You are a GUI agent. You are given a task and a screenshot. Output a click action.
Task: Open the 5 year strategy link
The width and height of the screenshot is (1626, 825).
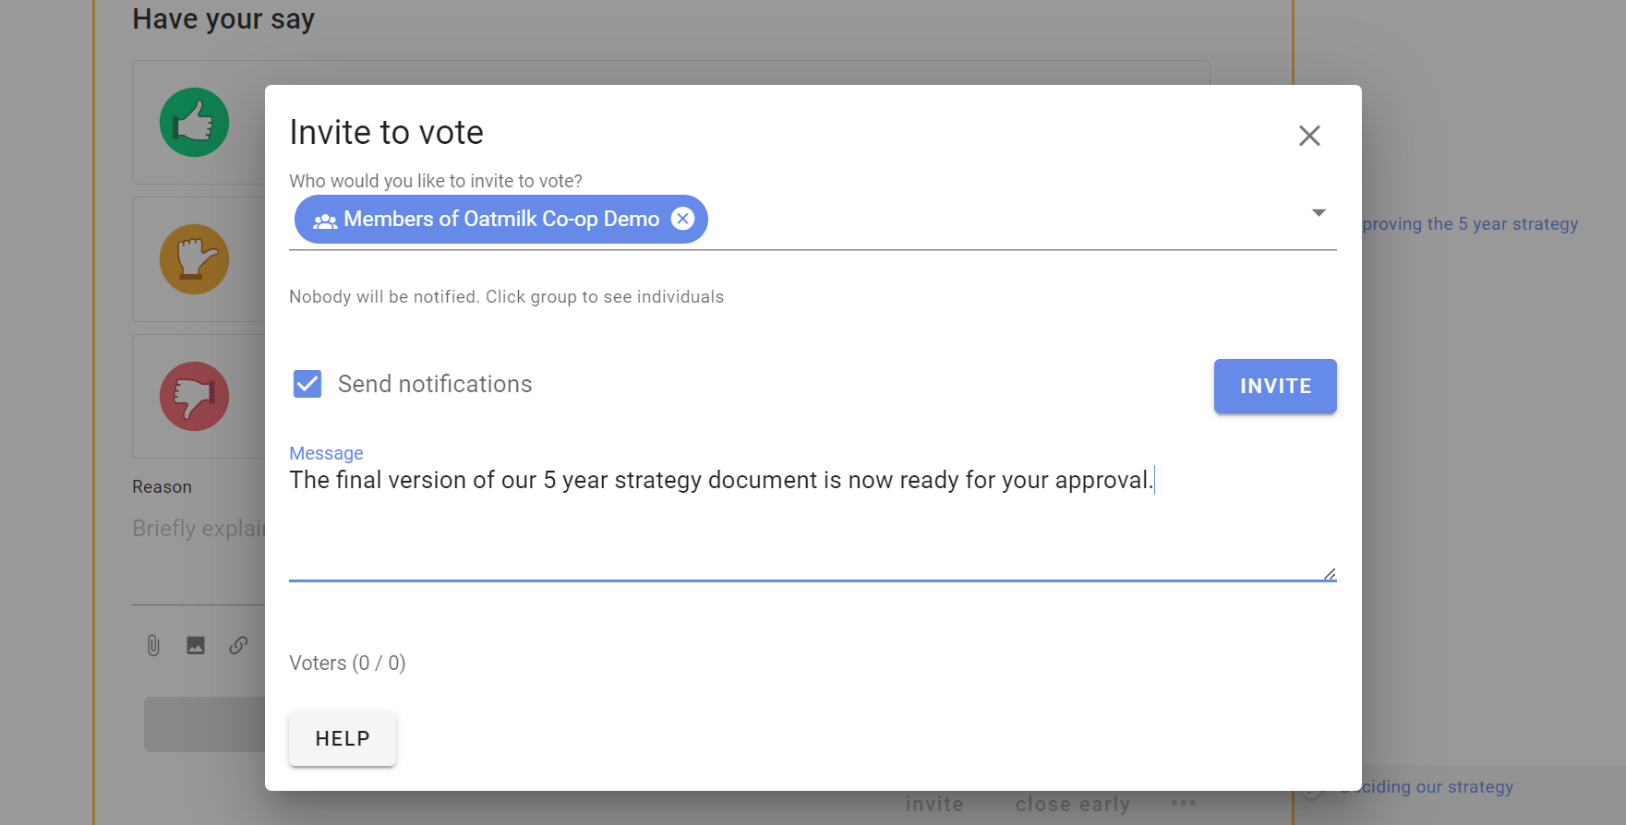click(1470, 224)
